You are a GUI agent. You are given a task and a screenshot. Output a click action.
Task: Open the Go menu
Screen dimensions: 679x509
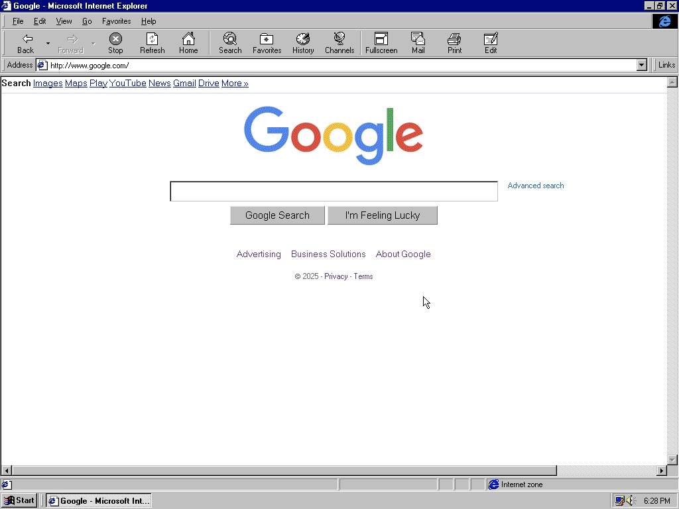(x=87, y=21)
